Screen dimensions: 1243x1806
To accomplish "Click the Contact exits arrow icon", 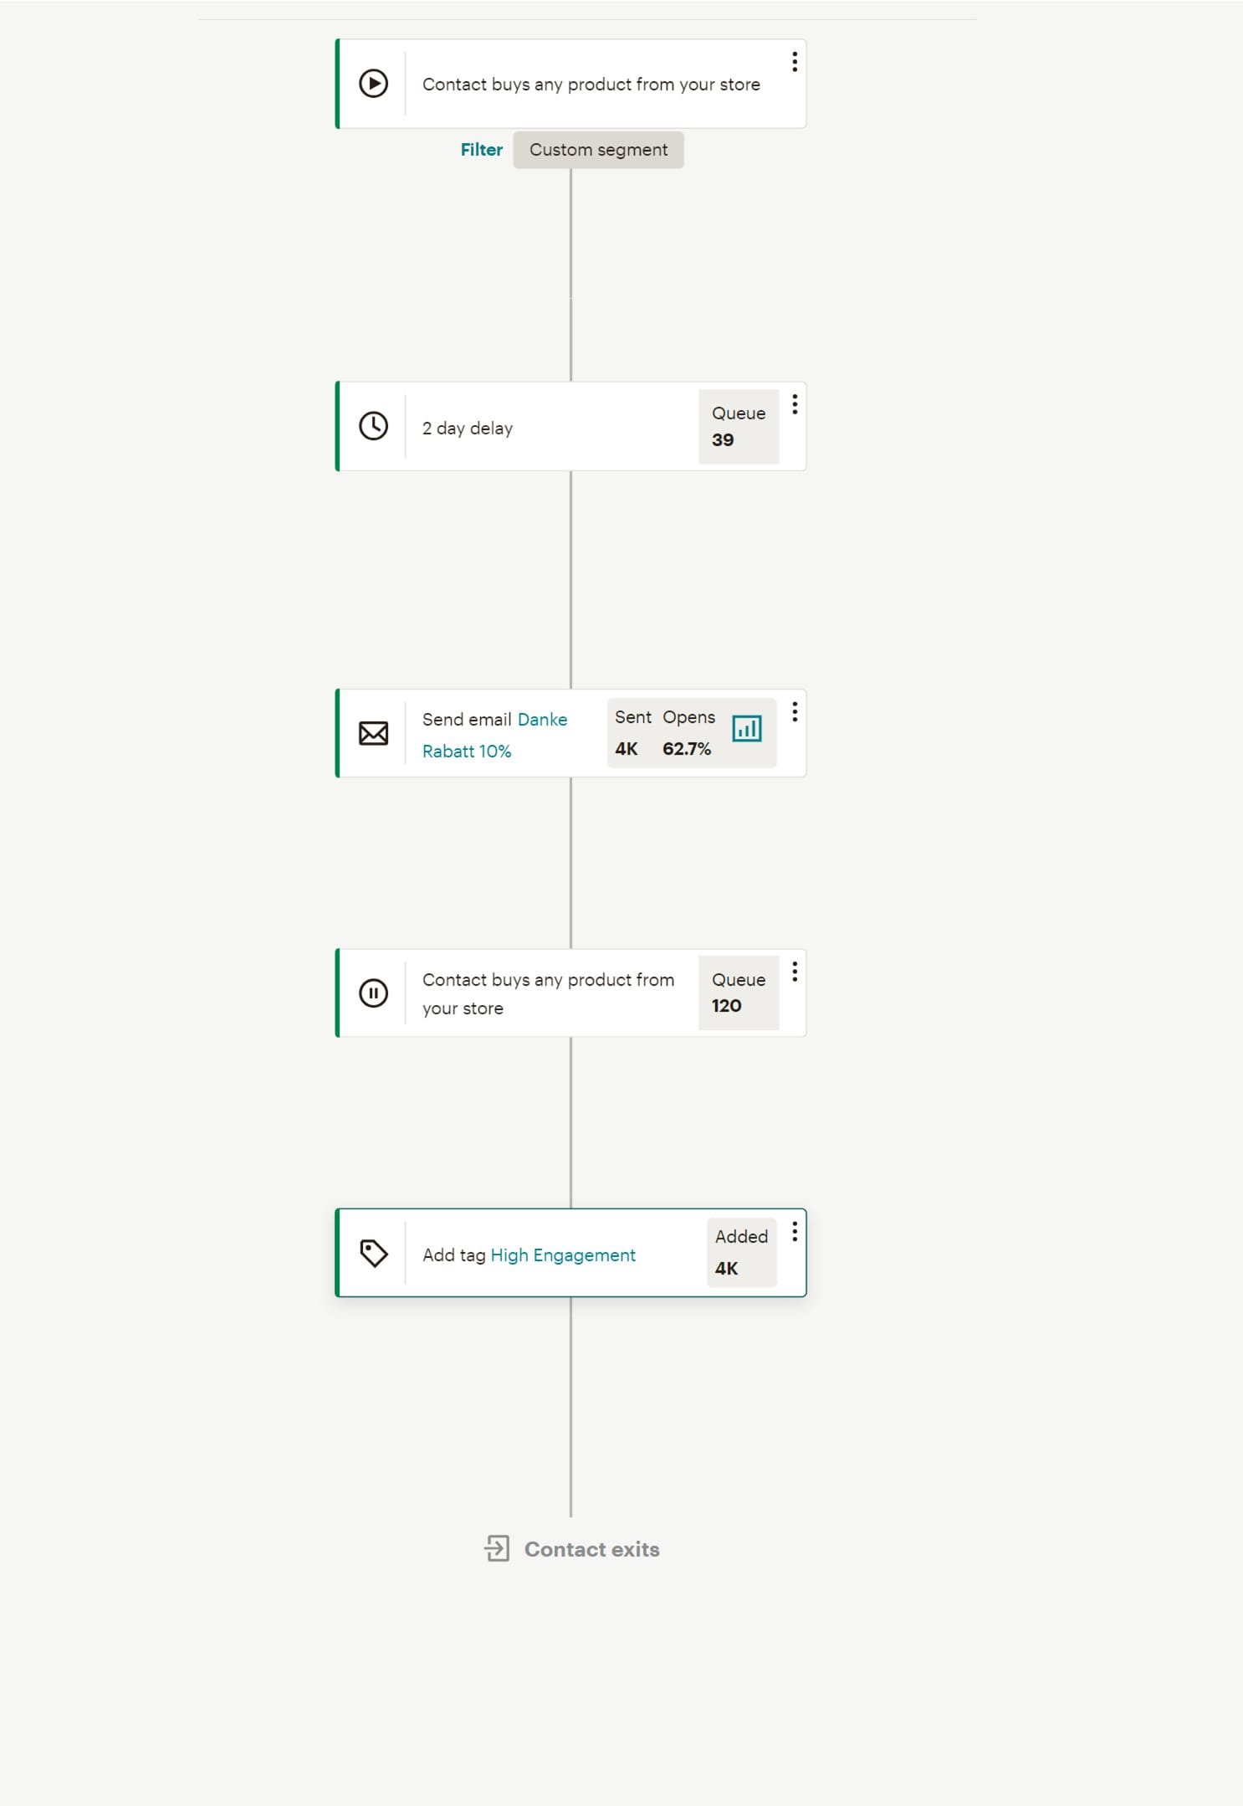I will (497, 1548).
